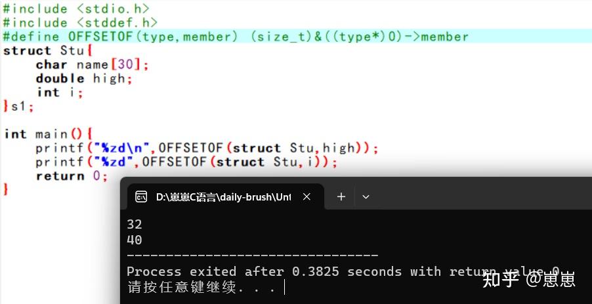
Task: Open a new terminal tab with plus
Action: point(341,197)
